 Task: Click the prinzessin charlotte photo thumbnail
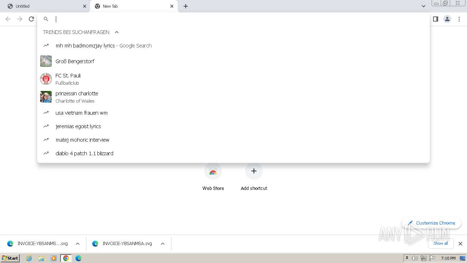tap(46, 97)
